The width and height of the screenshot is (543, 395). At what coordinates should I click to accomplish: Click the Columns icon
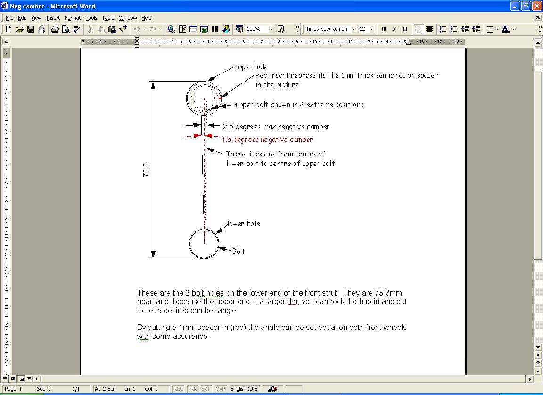(215, 29)
